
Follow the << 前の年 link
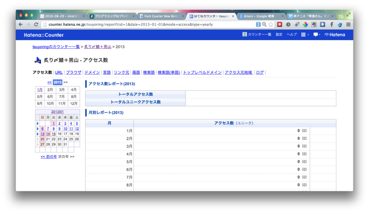[x=49, y=157]
